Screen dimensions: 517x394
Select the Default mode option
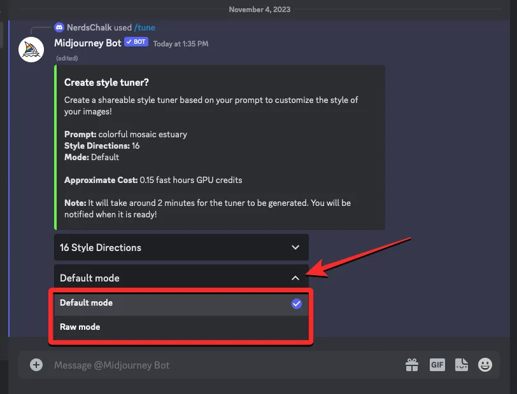181,303
